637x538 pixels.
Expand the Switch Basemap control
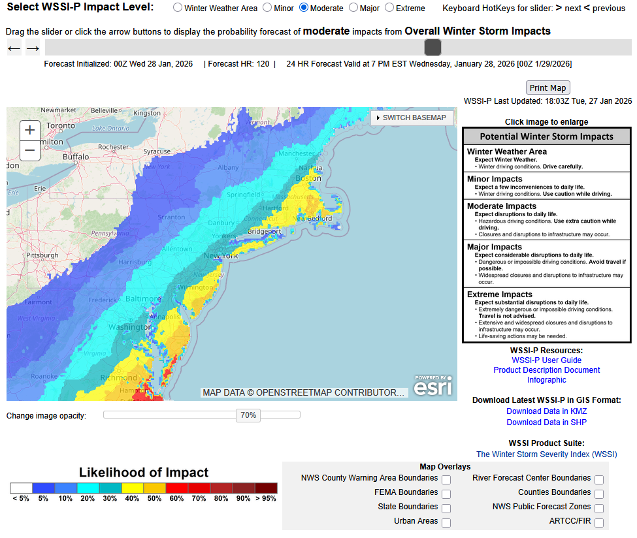pos(412,118)
